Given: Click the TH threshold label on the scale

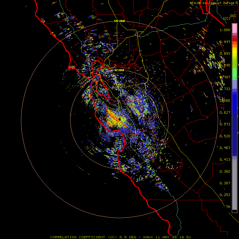Looking at the screenshot, I should coord(228,207).
